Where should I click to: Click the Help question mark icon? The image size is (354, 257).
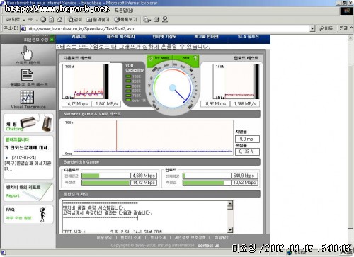click(195, 58)
